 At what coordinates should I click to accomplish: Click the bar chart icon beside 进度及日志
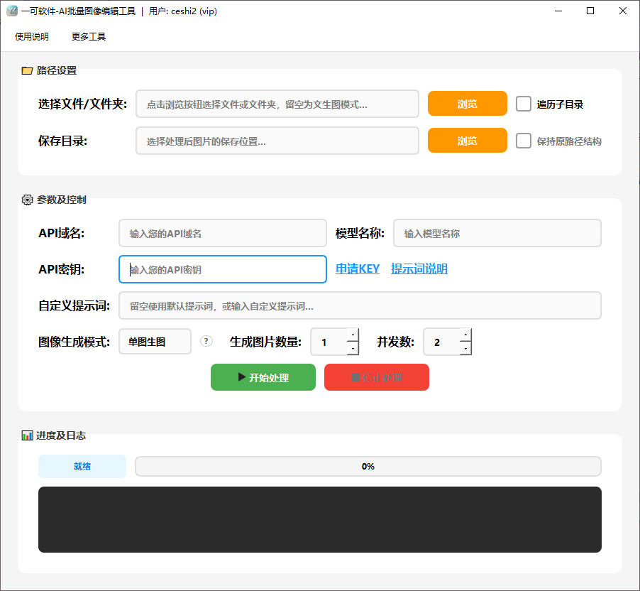pyautogui.click(x=27, y=435)
